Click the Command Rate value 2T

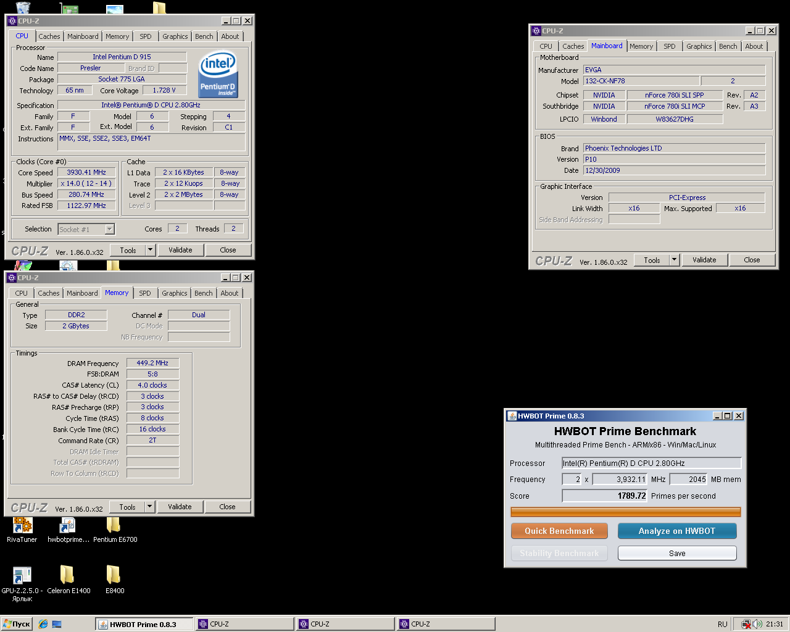pos(152,441)
